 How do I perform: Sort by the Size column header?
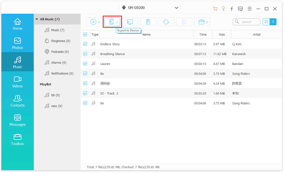click(x=222, y=35)
